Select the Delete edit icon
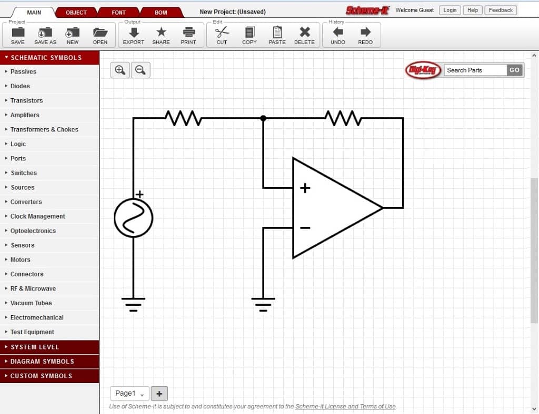 tap(304, 35)
